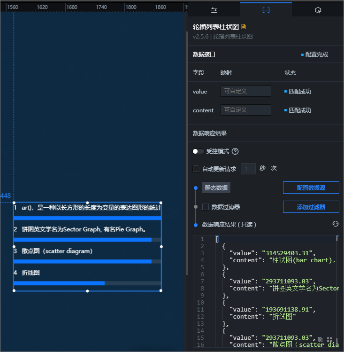The height and width of the screenshot is (352, 344).
Task: Select row 2 饼图 text on canvas
Action: [84, 229]
